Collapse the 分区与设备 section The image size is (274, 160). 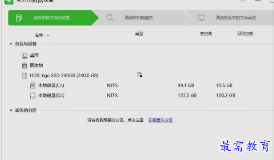[11, 43]
